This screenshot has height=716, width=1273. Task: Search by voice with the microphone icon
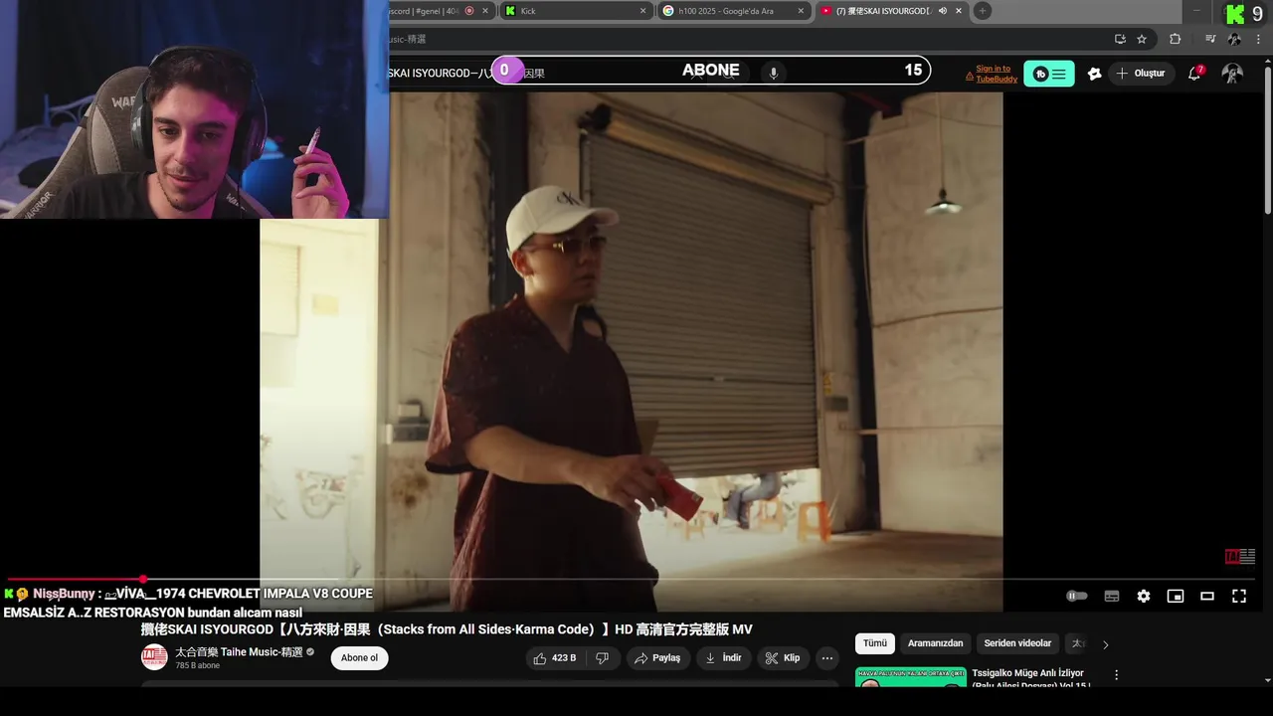click(773, 73)
